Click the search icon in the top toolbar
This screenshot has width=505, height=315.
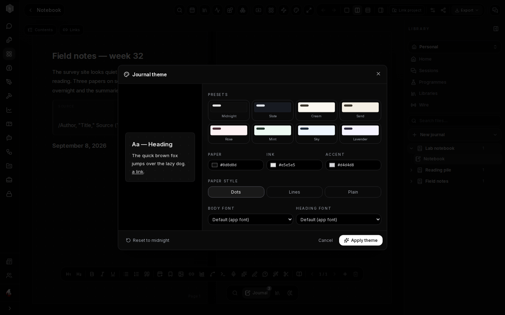180,10
